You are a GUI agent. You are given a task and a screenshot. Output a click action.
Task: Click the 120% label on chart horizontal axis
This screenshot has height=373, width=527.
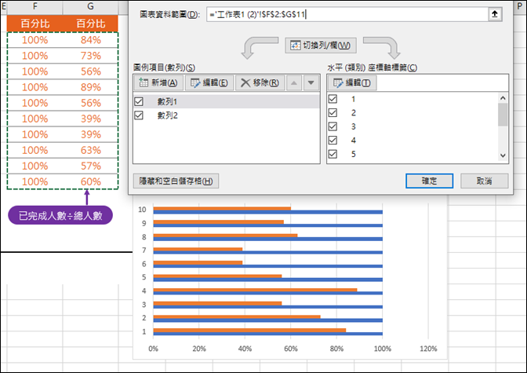428,349
